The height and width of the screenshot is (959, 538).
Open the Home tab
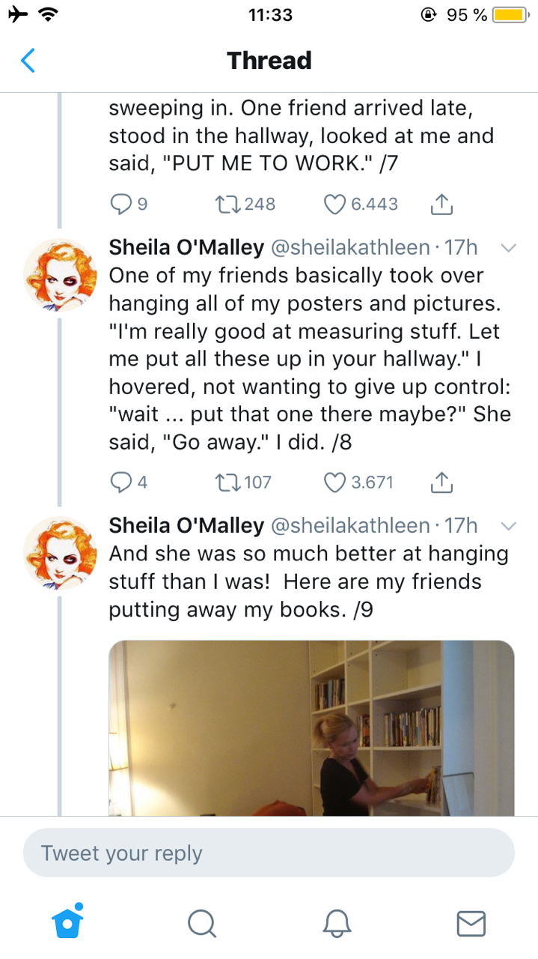tap(67, 922)
